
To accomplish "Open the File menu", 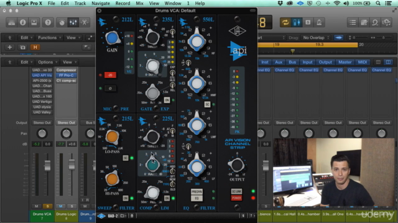I will tap(52, 3).
